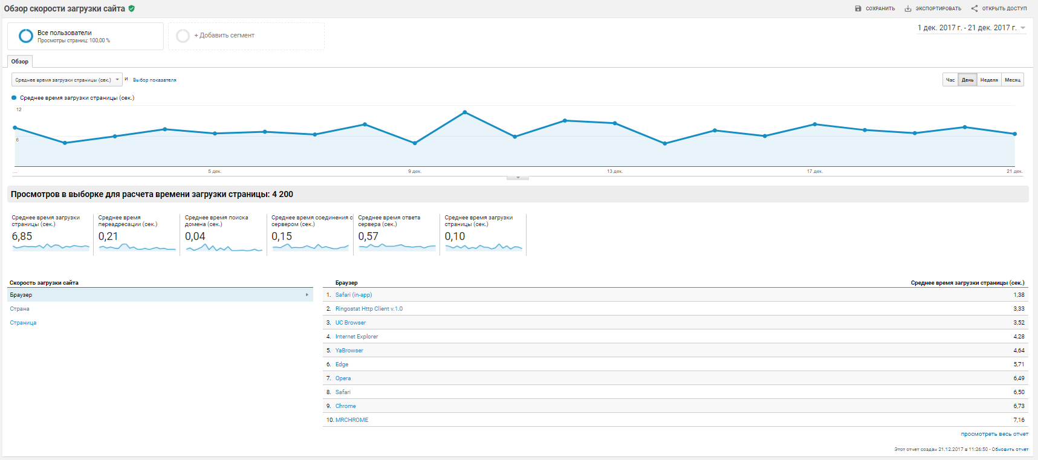Open the date range picker
The image size is (1038, 460).
pyautogui.click(x=972, y=28)
